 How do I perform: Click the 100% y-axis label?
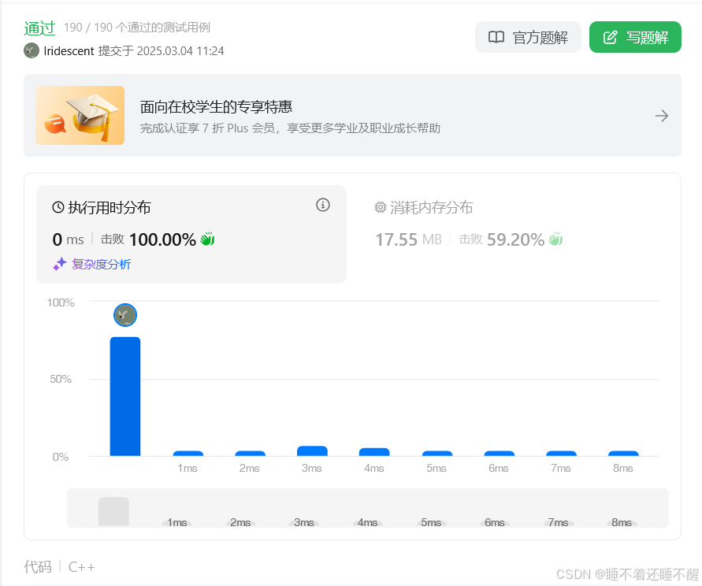pyautogui.click(x=61, y=302)
